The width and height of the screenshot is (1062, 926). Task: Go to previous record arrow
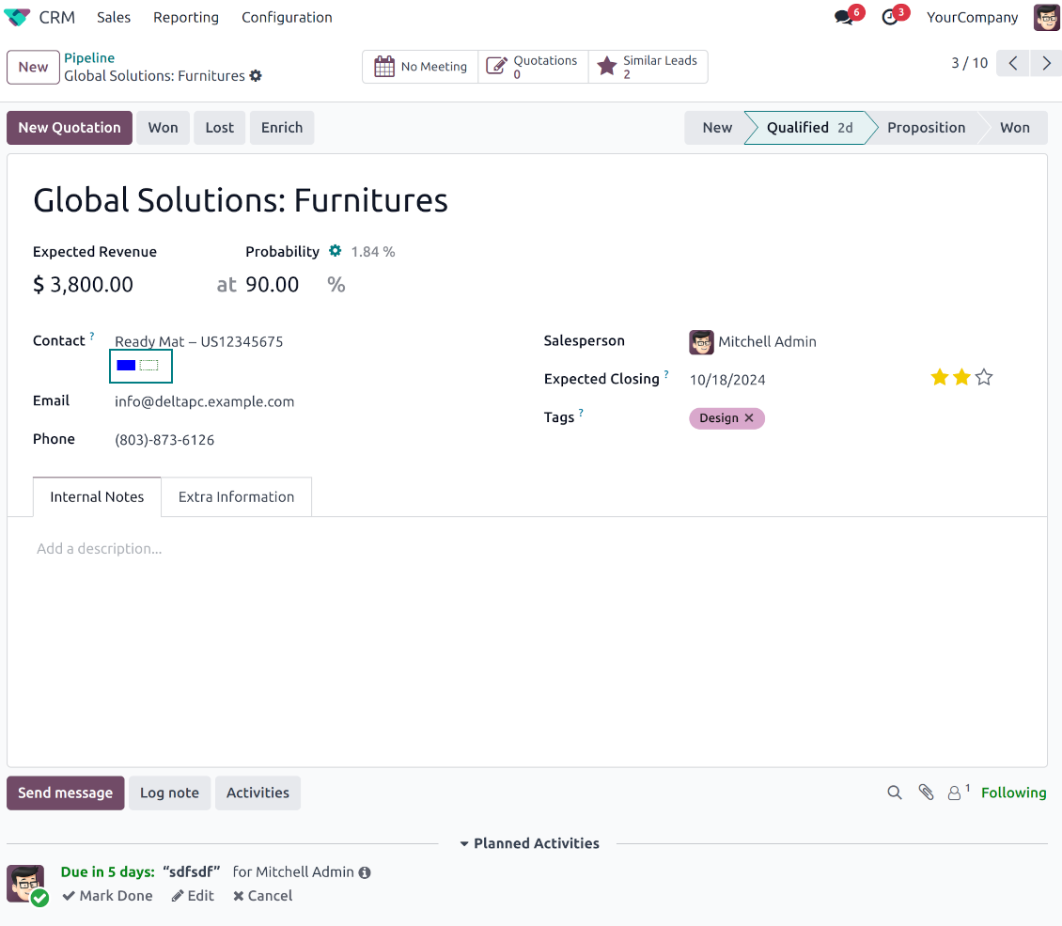[x=1013, y=63]
